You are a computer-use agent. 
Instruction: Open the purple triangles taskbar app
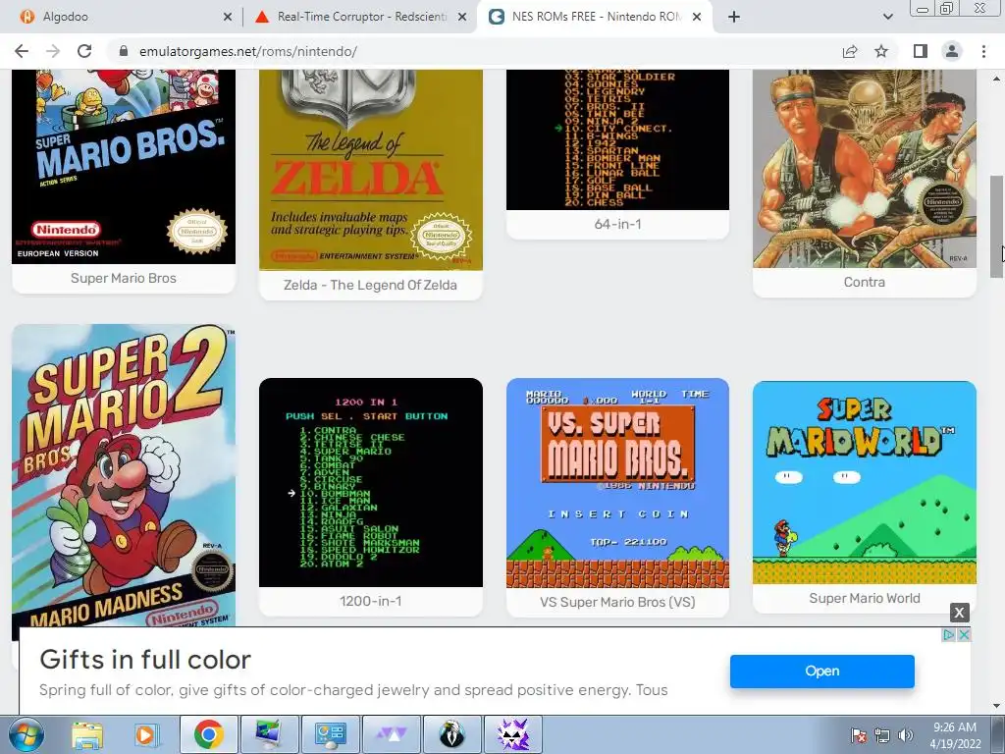coord(391,734)
